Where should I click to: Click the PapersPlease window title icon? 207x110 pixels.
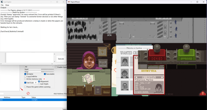pos(69,2)
